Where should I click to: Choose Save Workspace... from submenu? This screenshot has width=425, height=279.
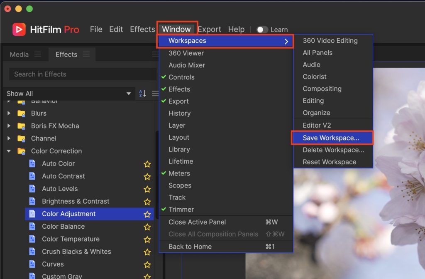(x=332, y=138)
